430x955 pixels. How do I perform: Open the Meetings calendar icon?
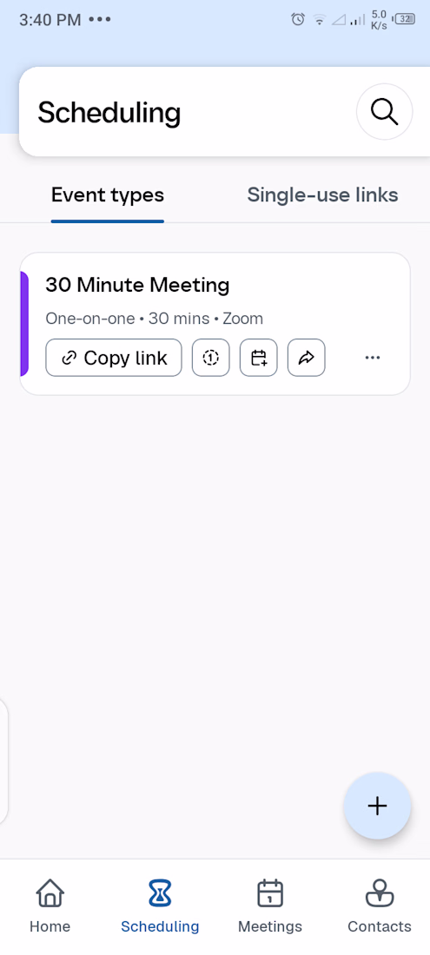coord(270,893)
